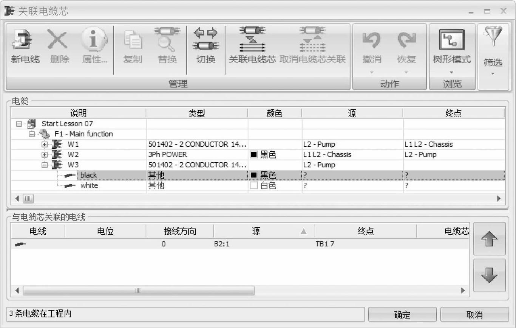The image size is (516, 328).
Task: Sort by 接线方向 column header
Action: point(180,231)
